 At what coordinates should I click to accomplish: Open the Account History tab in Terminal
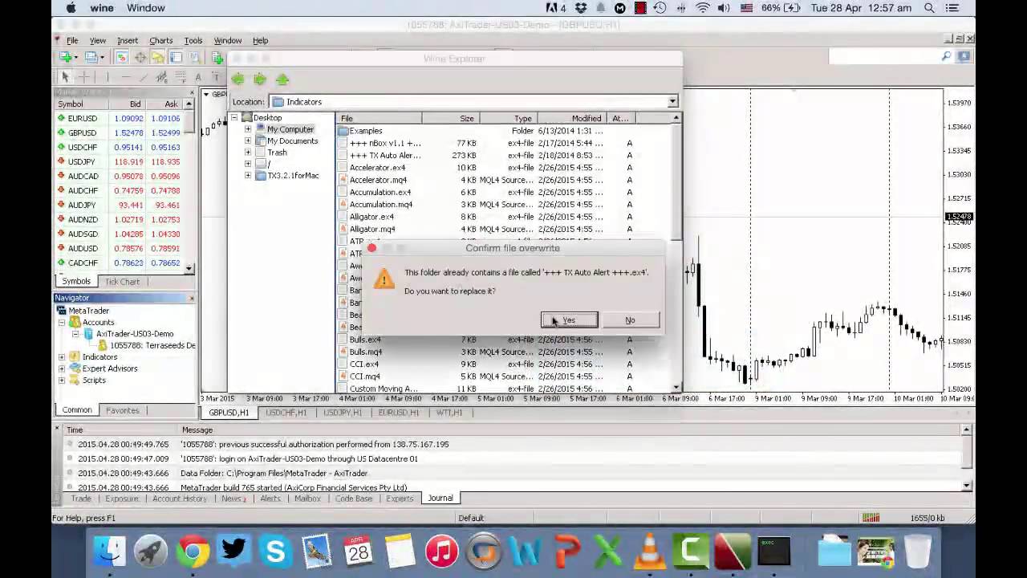click(179, 499)
